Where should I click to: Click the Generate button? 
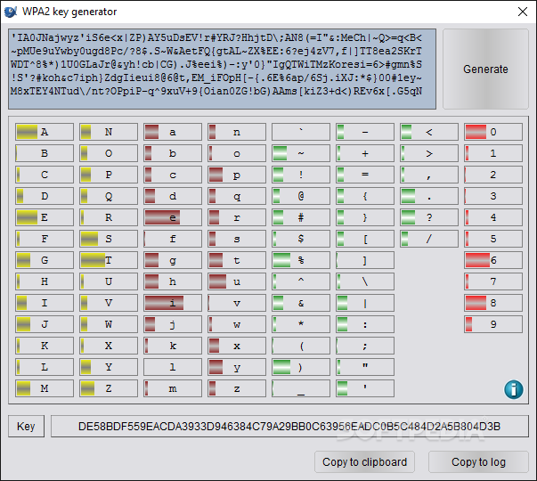click(485, 69)
